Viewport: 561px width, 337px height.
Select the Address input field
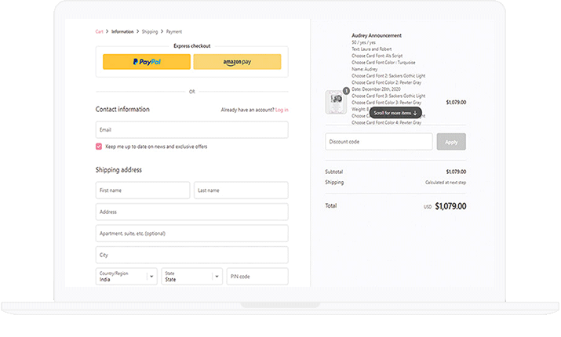(x=191, y=212)
